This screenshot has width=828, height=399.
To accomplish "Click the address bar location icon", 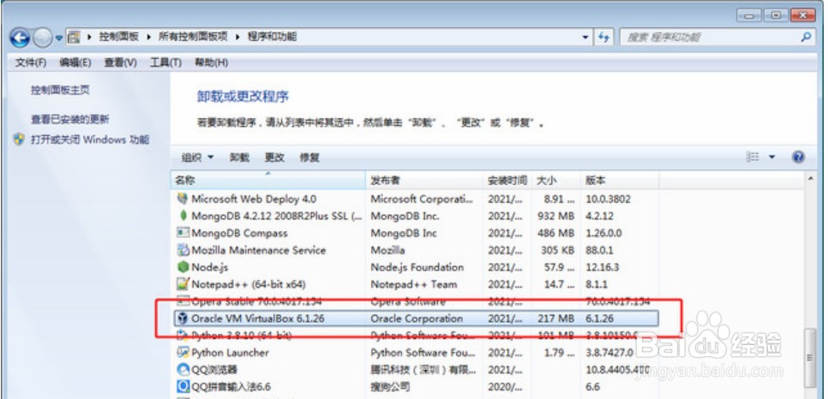I will (75, 37).
